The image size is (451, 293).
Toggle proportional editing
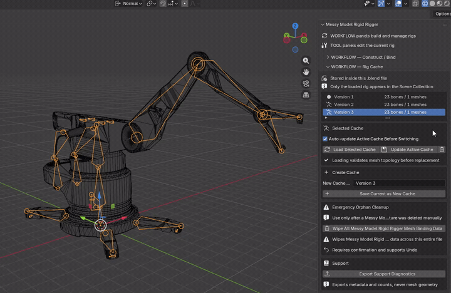(185, 4)
